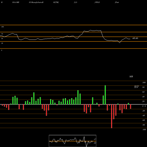
Task: Click the 70 level label on RSI axis
Action: click(2, 34)
